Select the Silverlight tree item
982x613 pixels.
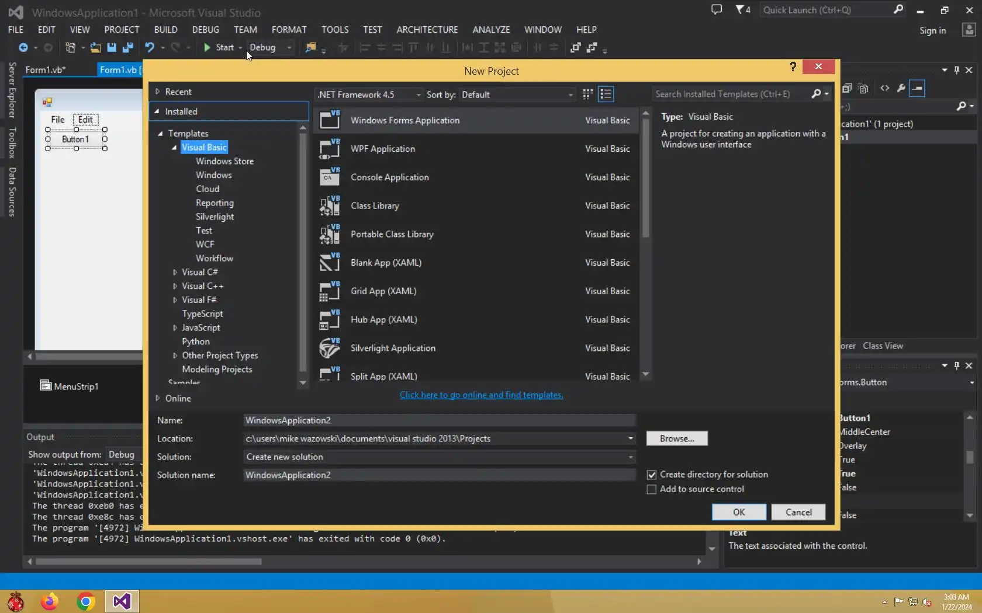pos(215,217)
